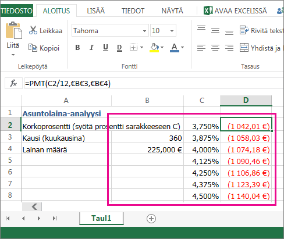Select column C header
284x239 pixels.
click(202, 101)
